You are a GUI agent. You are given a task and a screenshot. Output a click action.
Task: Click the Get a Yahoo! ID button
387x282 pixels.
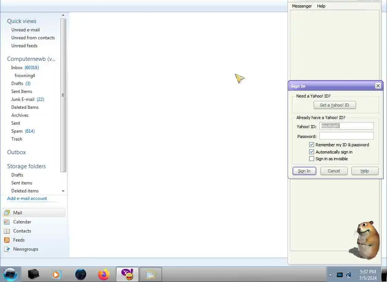[x=334, y=105]
